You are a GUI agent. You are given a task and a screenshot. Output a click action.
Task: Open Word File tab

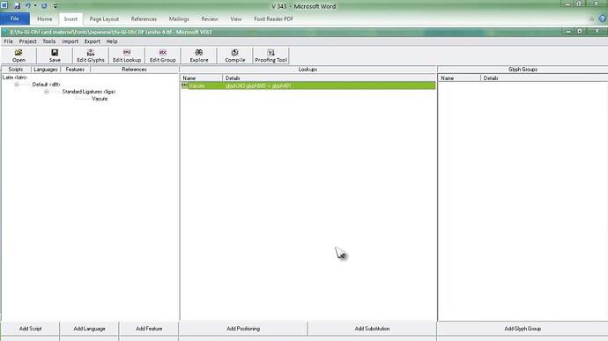click(x=15, y=19)
